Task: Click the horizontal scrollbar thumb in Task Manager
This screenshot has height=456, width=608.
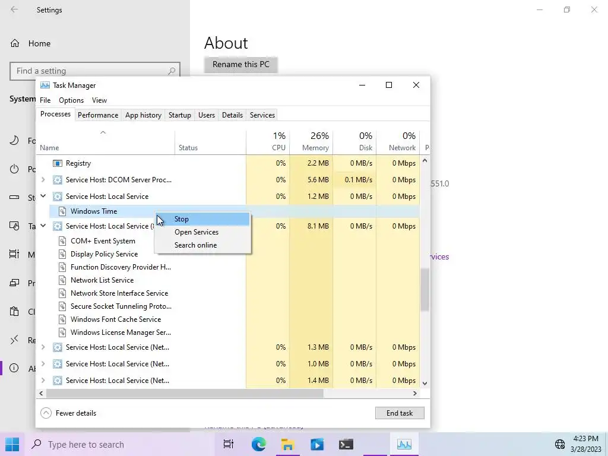Action: [x=185, y=393]
